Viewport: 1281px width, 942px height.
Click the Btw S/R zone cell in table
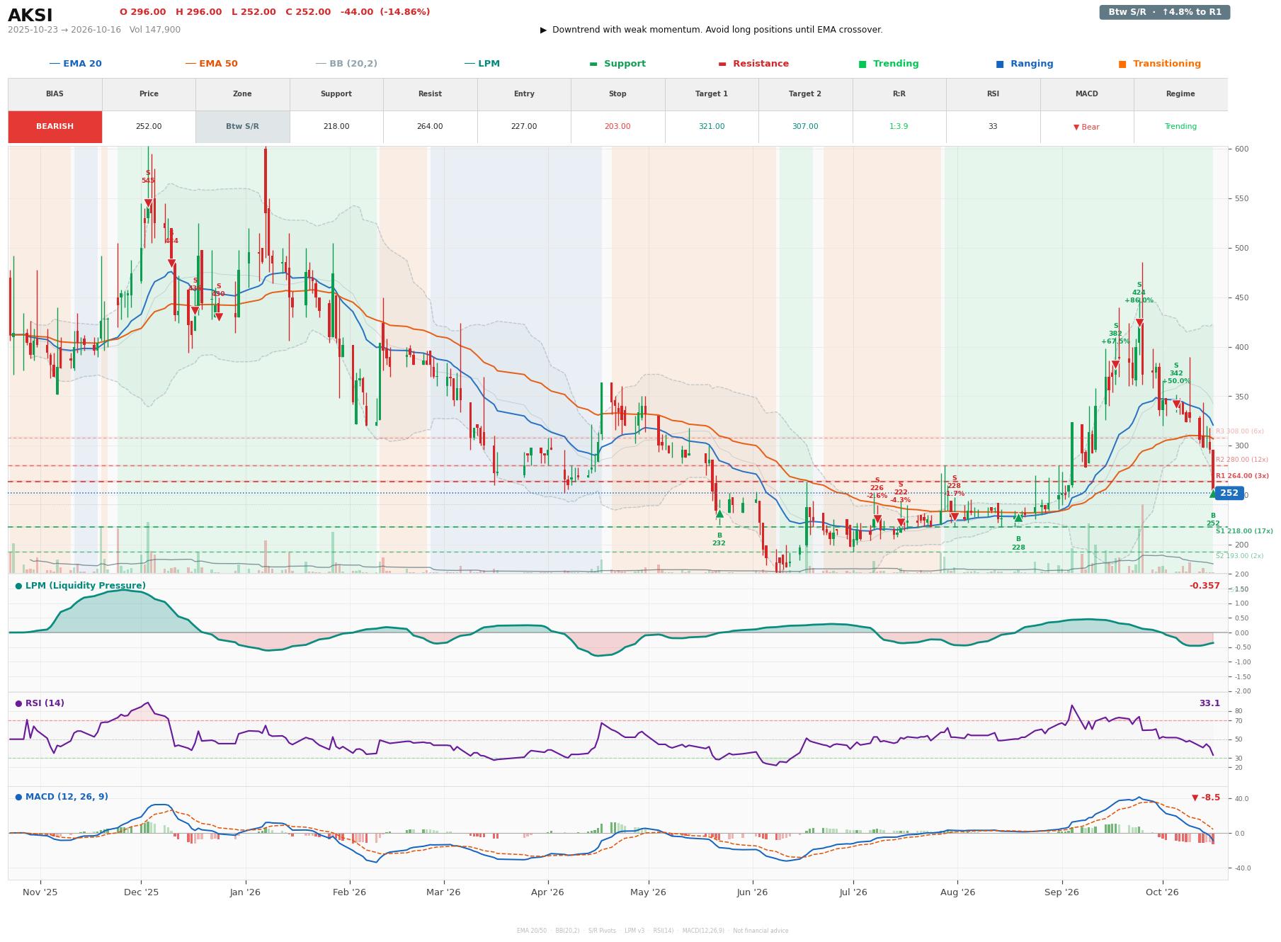click(x=242, y=127)
